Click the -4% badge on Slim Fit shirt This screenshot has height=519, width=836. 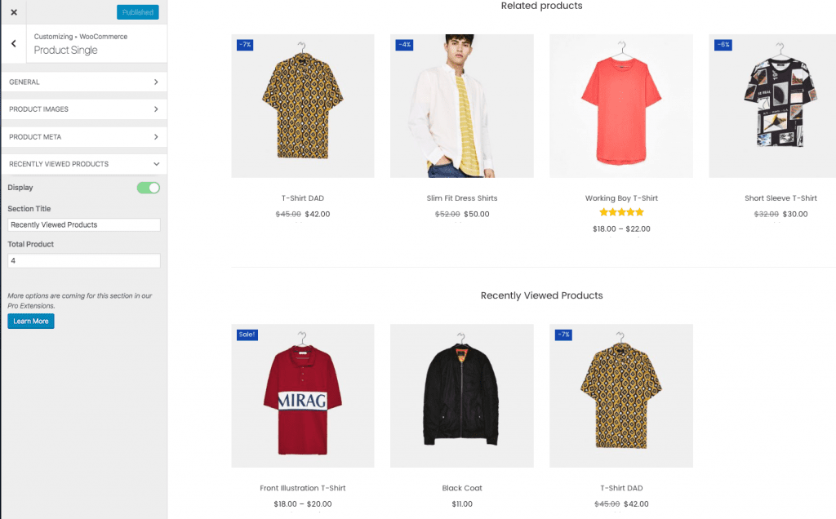pos(404,45)
